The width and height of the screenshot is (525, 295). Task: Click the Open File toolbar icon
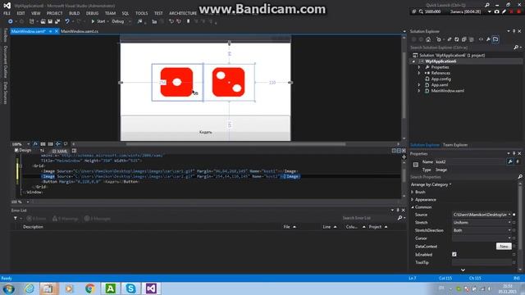tap(43, 21)
